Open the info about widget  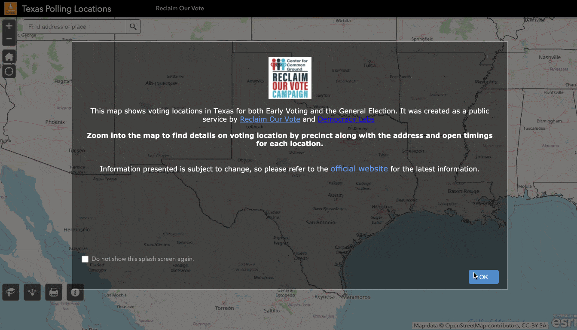pyautogui.click(x=75, y=292)
